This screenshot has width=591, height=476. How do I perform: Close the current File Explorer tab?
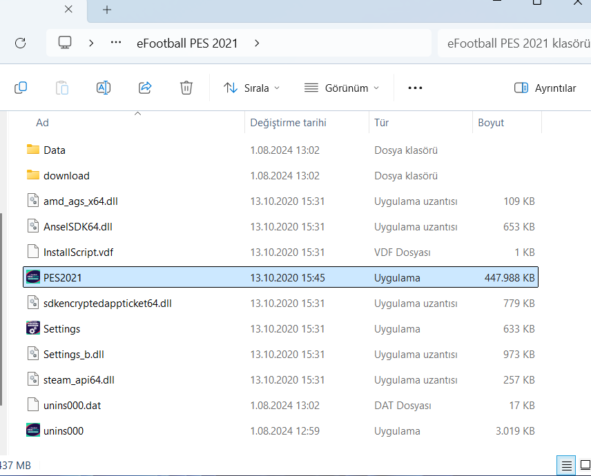pyautogui.click(x=68, y=9)
